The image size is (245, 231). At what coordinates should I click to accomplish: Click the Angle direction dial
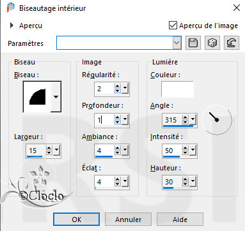click(217, 119)
